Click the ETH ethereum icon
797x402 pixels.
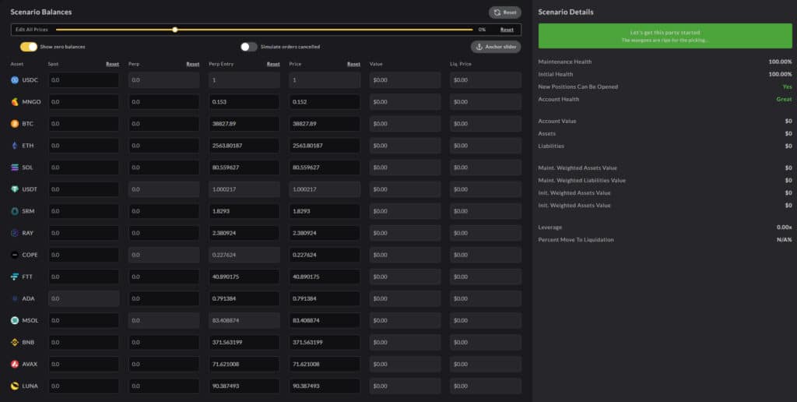pyautogui.click(x=15, y=146)
